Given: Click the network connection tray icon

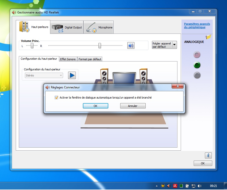Looking at the screenshot, I should click(193, 186).
